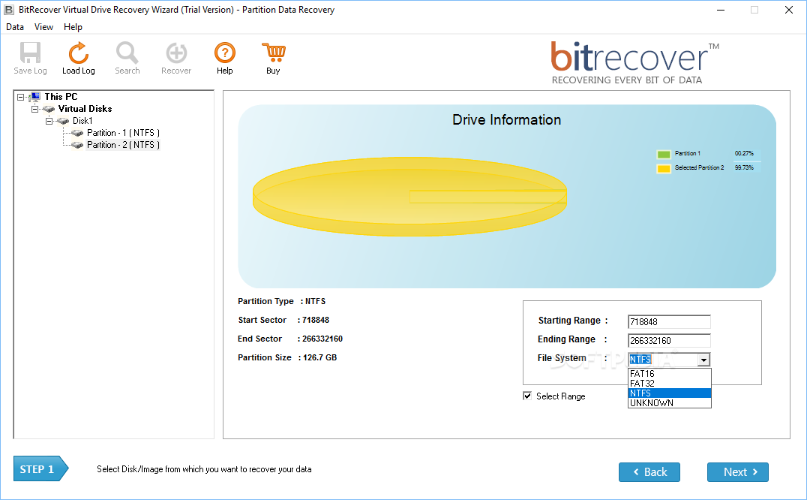Click the Drive Information heading
The width and height of the screenshot is (807, 500).
coord(506,120)
